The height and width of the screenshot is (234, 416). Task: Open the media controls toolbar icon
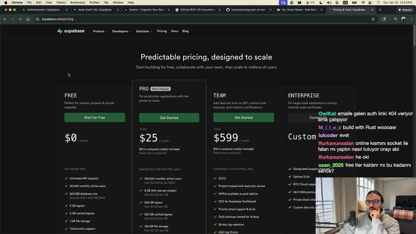click(396, 19)
